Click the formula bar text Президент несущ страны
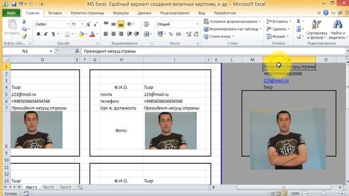Image resolution: width=349 pixels, height=196 pixels. pyautogui.click(x=110, y=51)
